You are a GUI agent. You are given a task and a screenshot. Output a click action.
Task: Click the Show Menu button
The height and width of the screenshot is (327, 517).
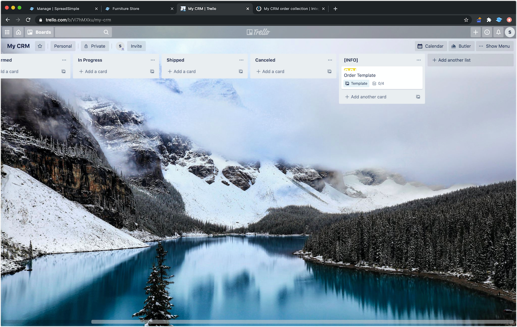click(494, 46)
